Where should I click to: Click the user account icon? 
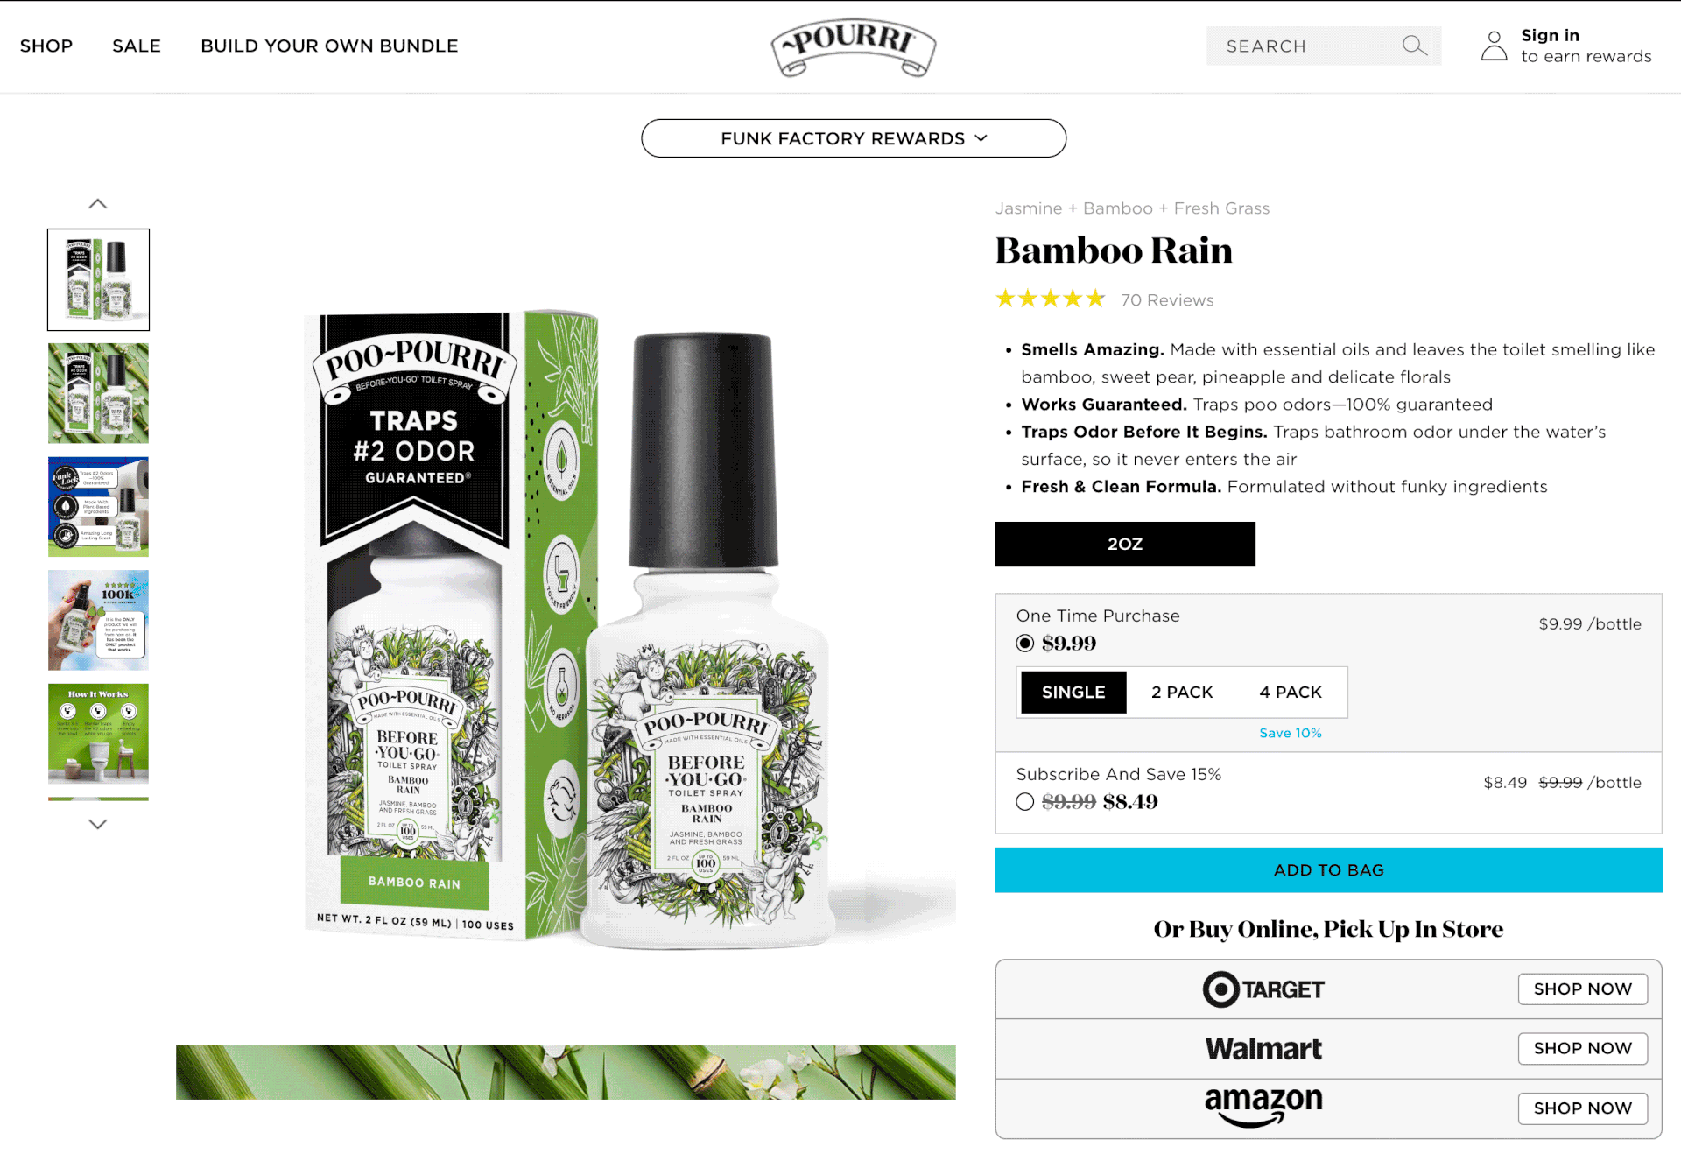pyautogui.click(x=1494, y=46)
